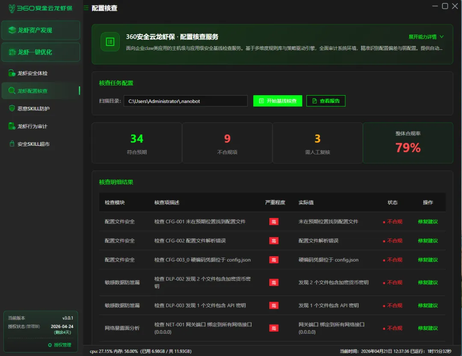Click the 查看报告 button
This screenshot has height=356, width=462.
point(326,101)
